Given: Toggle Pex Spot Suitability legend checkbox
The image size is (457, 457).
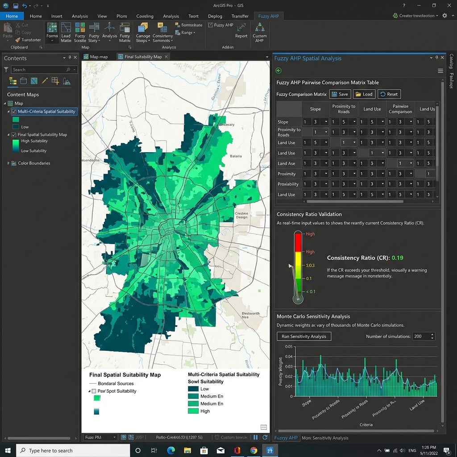Looking at the screenshot, I should tap(94, 391).
